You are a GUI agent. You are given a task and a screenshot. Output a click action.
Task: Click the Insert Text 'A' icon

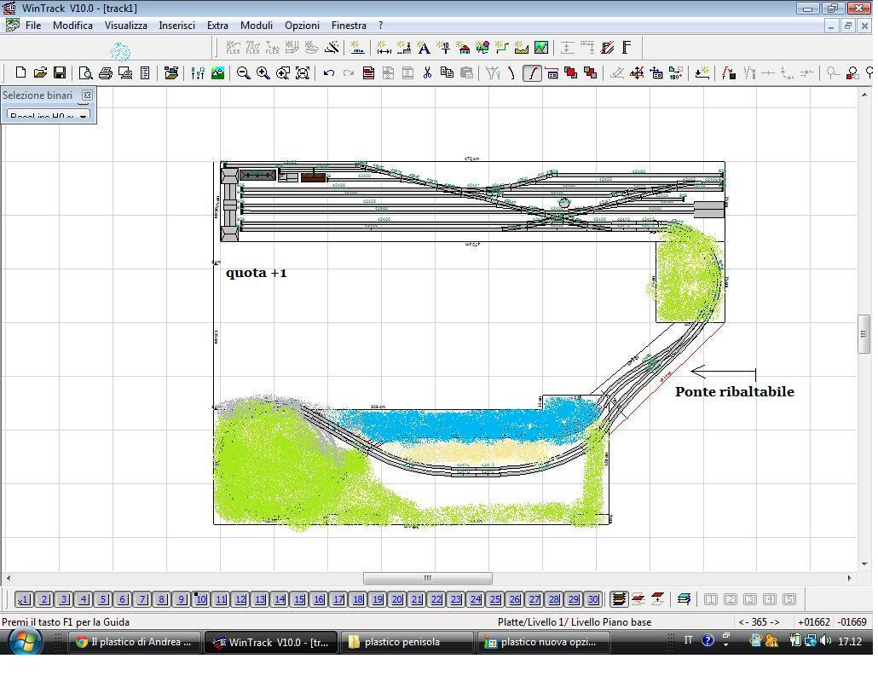(424, 49)
